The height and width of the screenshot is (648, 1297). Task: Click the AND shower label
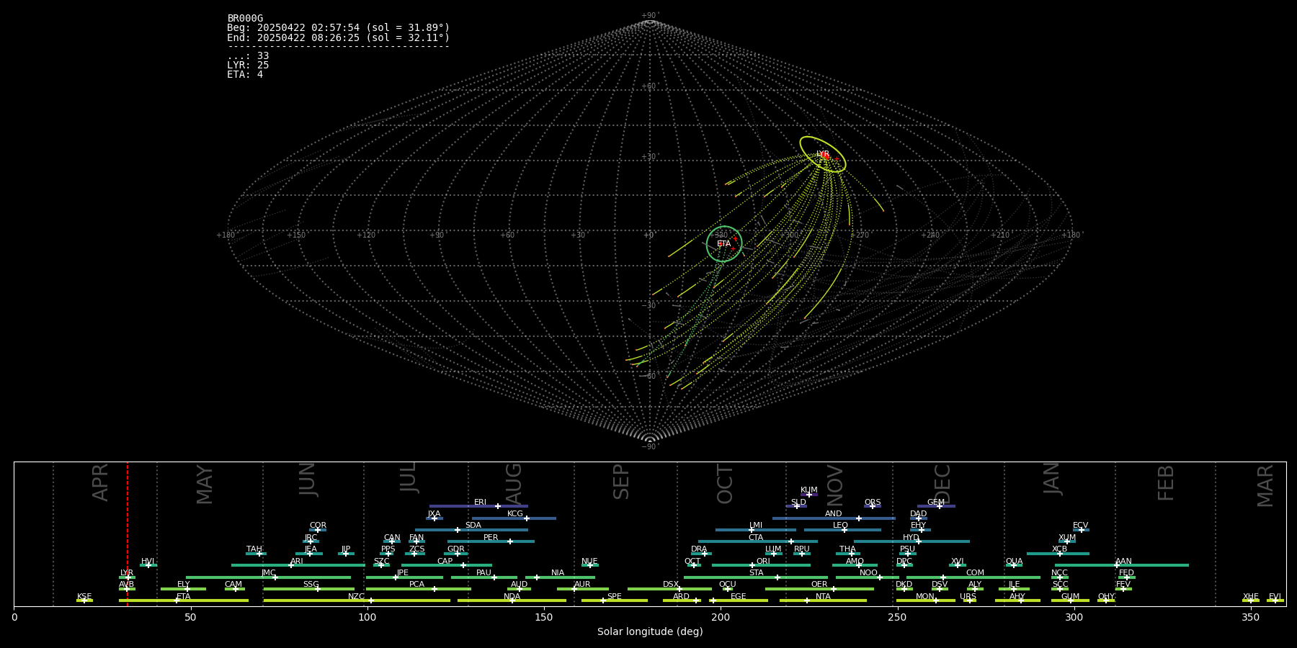pos(834,514)
